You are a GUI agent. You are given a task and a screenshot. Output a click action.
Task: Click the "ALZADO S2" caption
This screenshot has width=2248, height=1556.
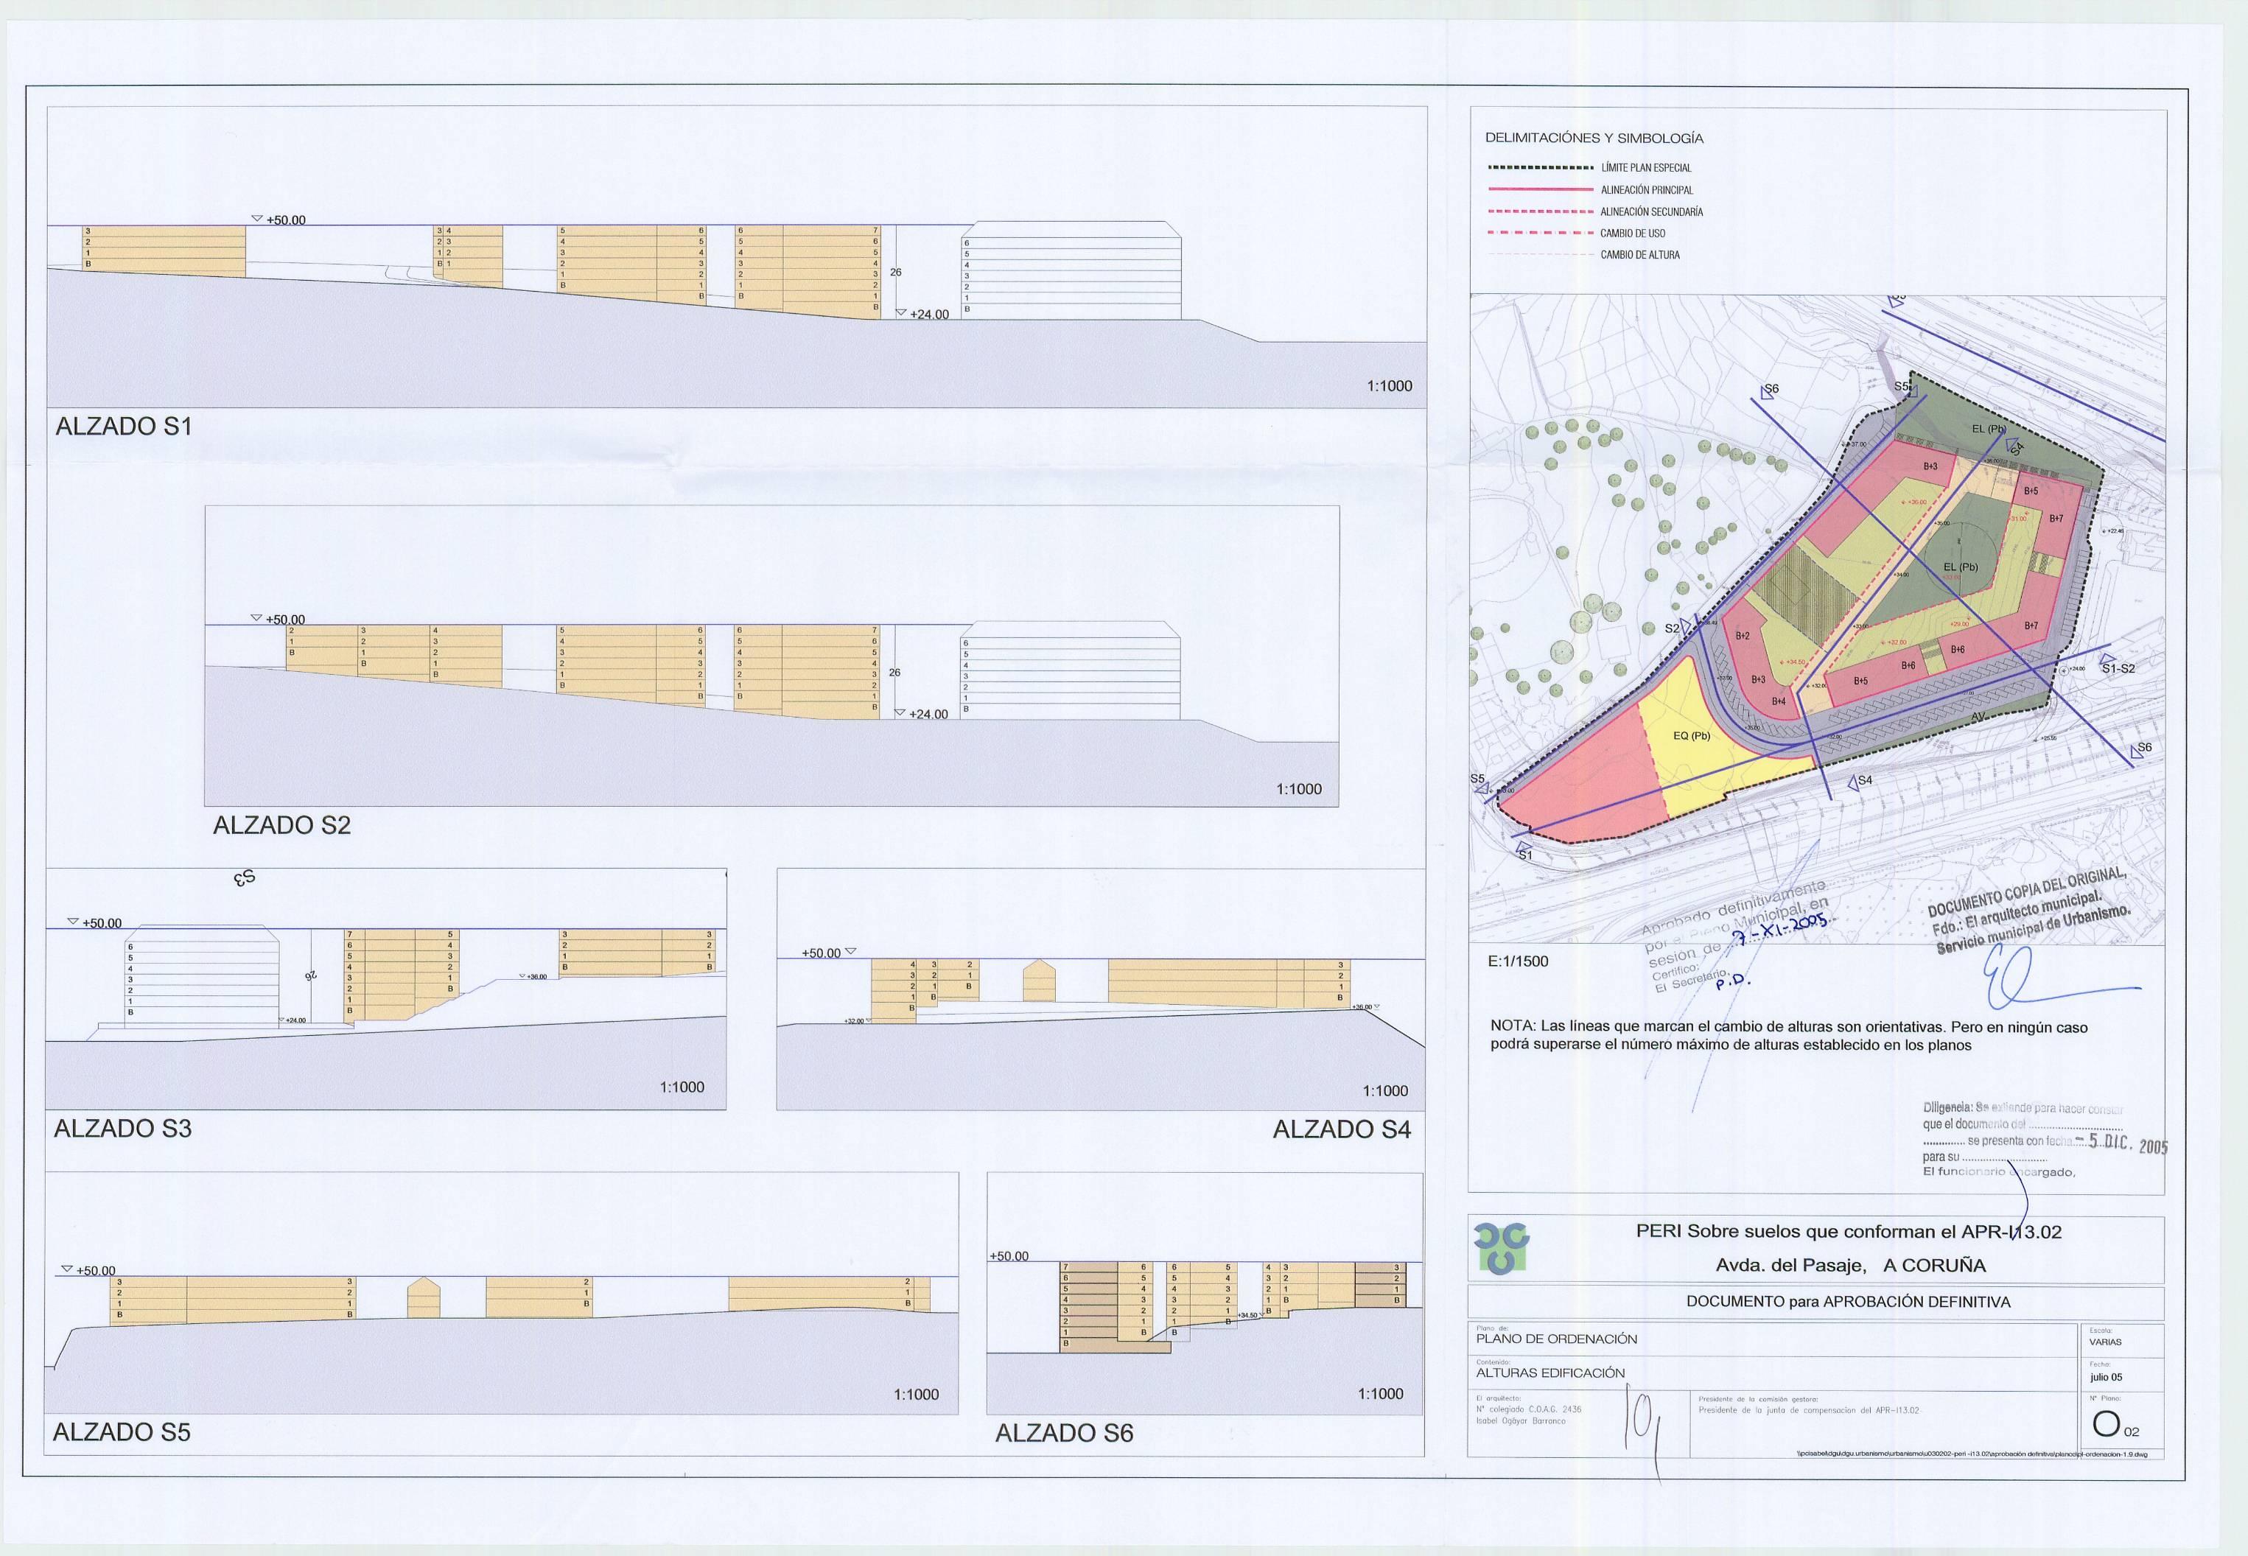click(281, 825)
